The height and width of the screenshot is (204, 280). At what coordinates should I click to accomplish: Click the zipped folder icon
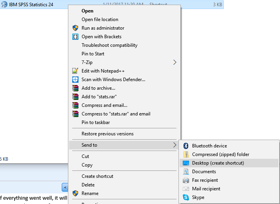pyautogui.click(x=186, y=154)
